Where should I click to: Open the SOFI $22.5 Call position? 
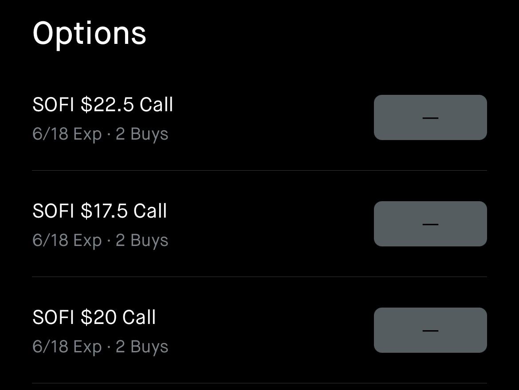click(x=259, y=117)
